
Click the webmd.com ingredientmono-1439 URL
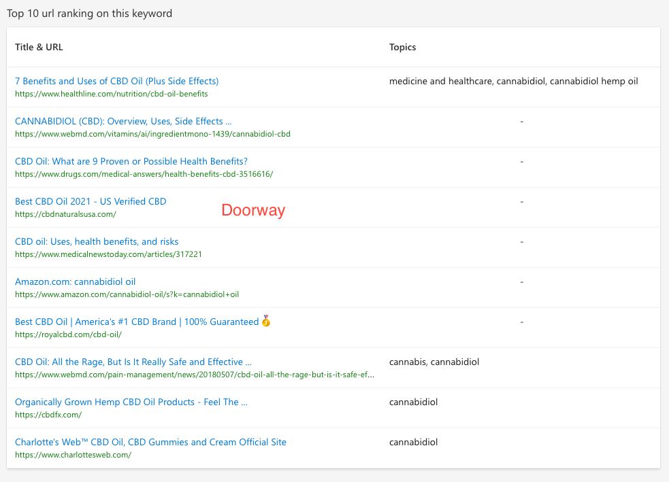coord(152,134)
